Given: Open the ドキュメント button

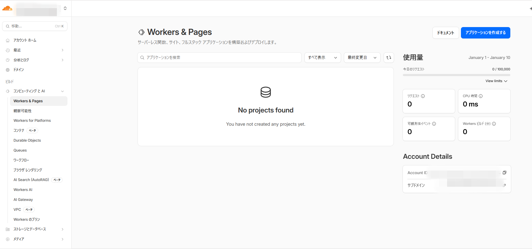Looking at the screenshot, I should pos(445,33).
